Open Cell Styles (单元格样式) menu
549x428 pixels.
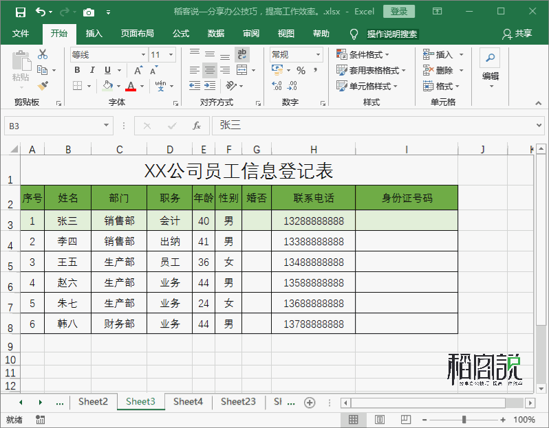click(x=367, y=86)
